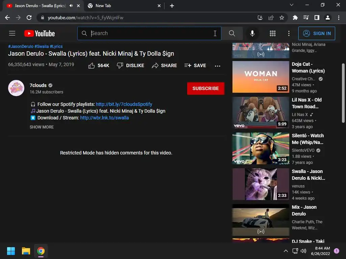Screen dimensions: 346x259
Task: Play the Silentó Watch Me thumbnail
Action: coord(261,148)
